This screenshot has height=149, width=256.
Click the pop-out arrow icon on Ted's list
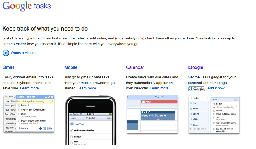[49, 97]
